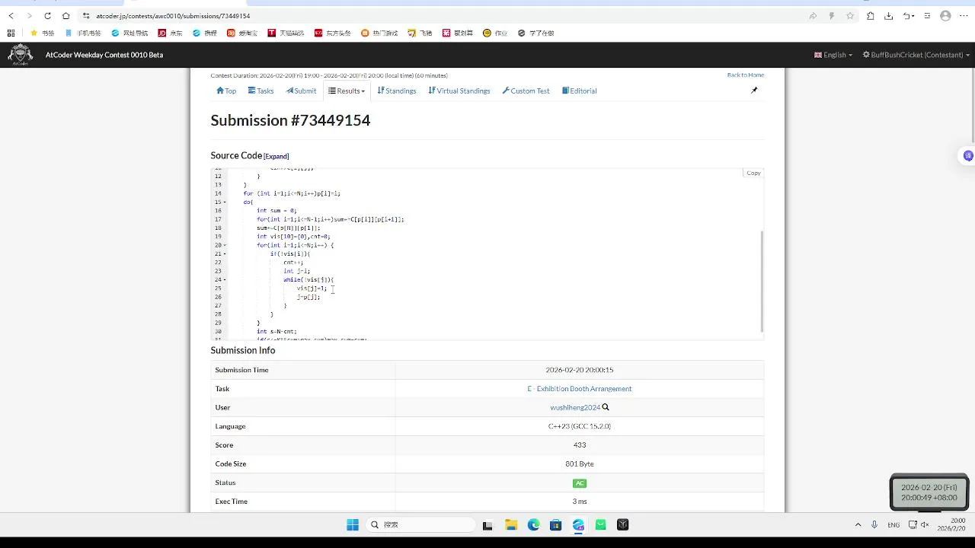The height and width of the screenshot is (548, 975).
Task: Open the Results dropdown tab
Action: click(x=347, y=91)
